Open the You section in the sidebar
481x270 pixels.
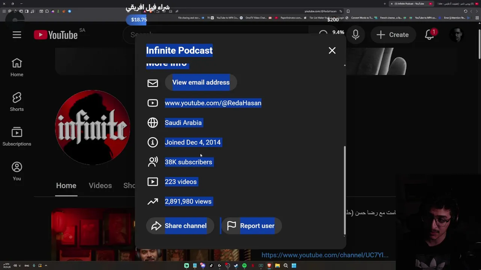coord(17,171)
